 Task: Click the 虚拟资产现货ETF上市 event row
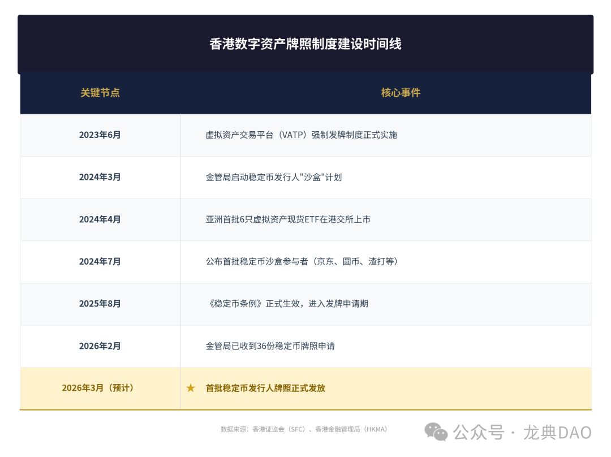(x=290, y=219)
